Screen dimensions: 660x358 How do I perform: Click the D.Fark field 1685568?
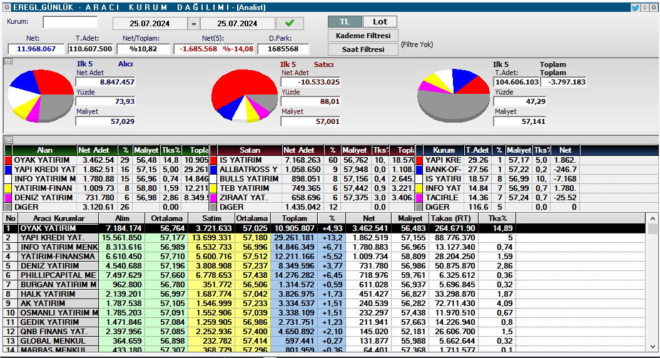[283, 49]
